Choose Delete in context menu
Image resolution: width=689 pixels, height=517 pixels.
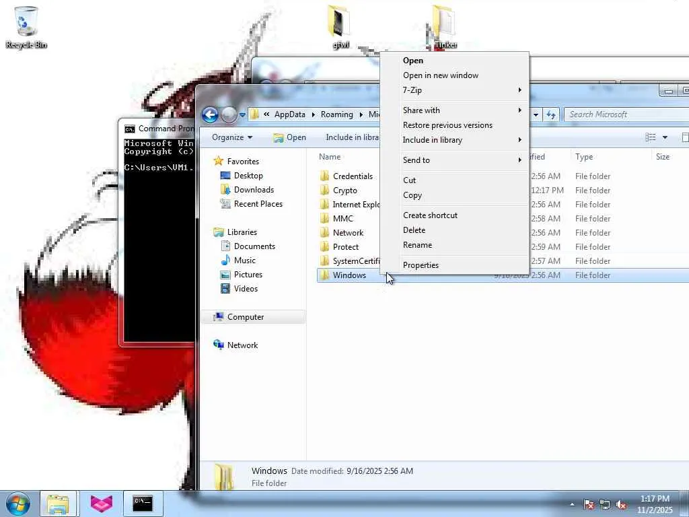455,230
